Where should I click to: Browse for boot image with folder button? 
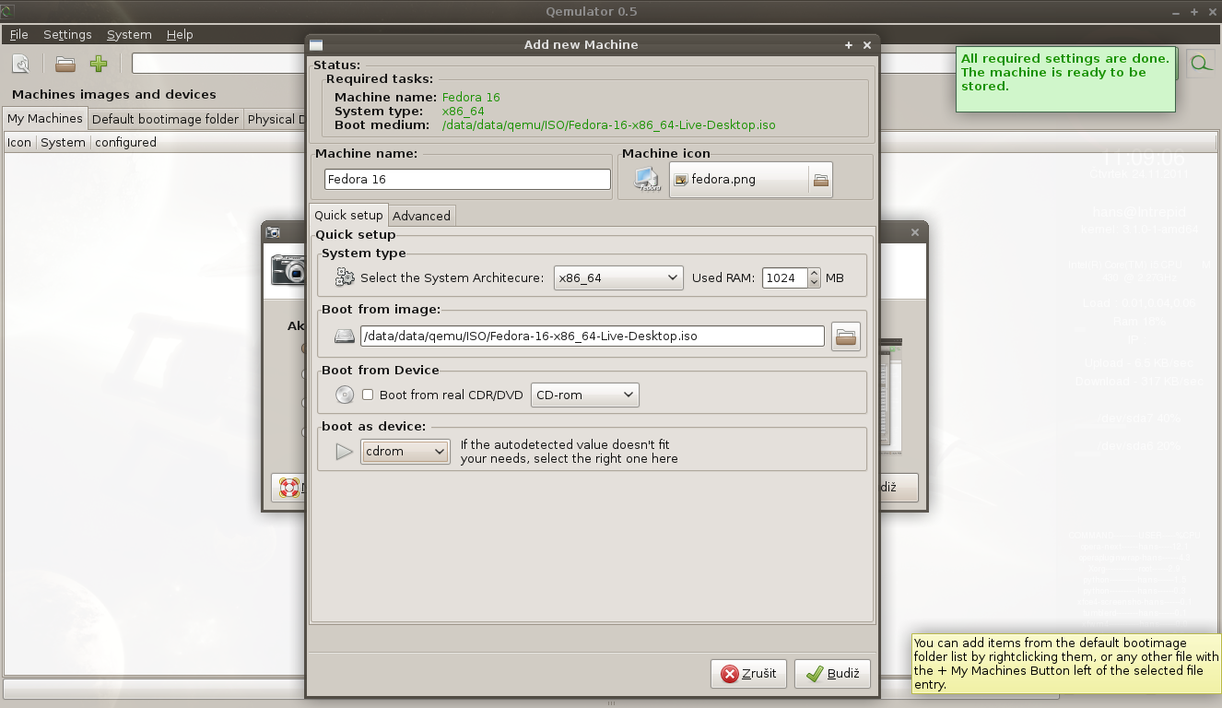(x=845, y=336)
